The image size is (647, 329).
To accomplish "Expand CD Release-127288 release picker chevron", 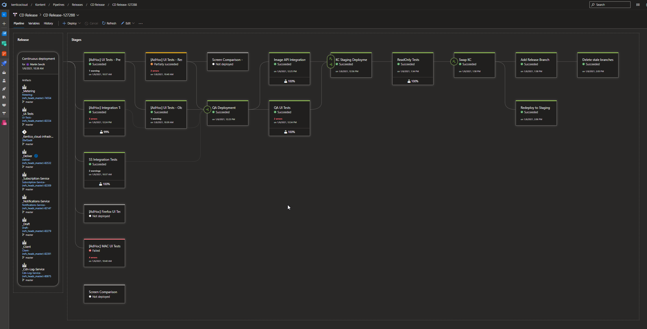I will click(x=78, y=15).
